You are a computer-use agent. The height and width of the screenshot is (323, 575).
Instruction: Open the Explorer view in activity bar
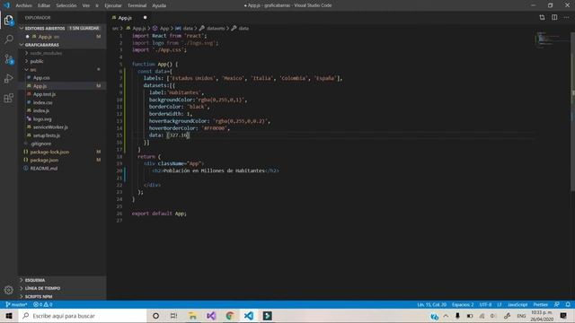pyautogui.click(x=8, y=20)
